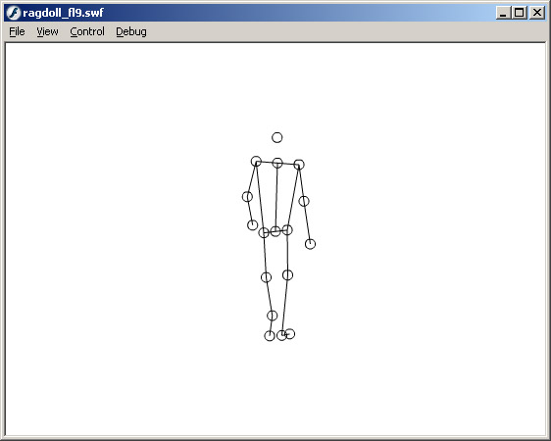Click the left hand joint circle
The image size is (551, 441).
252,225
